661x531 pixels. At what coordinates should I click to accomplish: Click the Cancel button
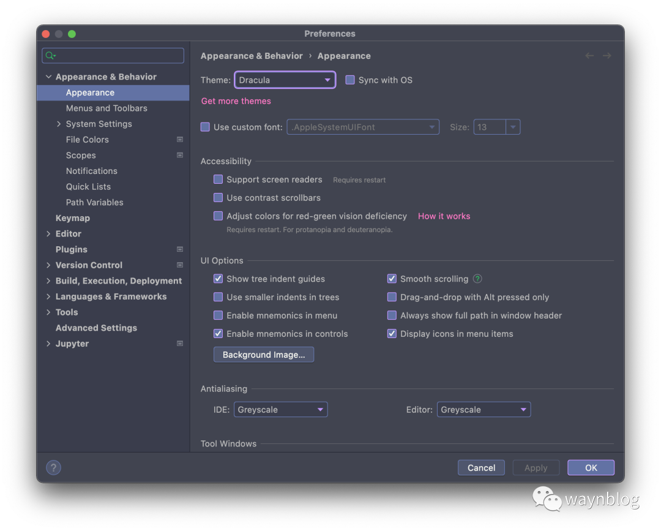click(482, 468)
